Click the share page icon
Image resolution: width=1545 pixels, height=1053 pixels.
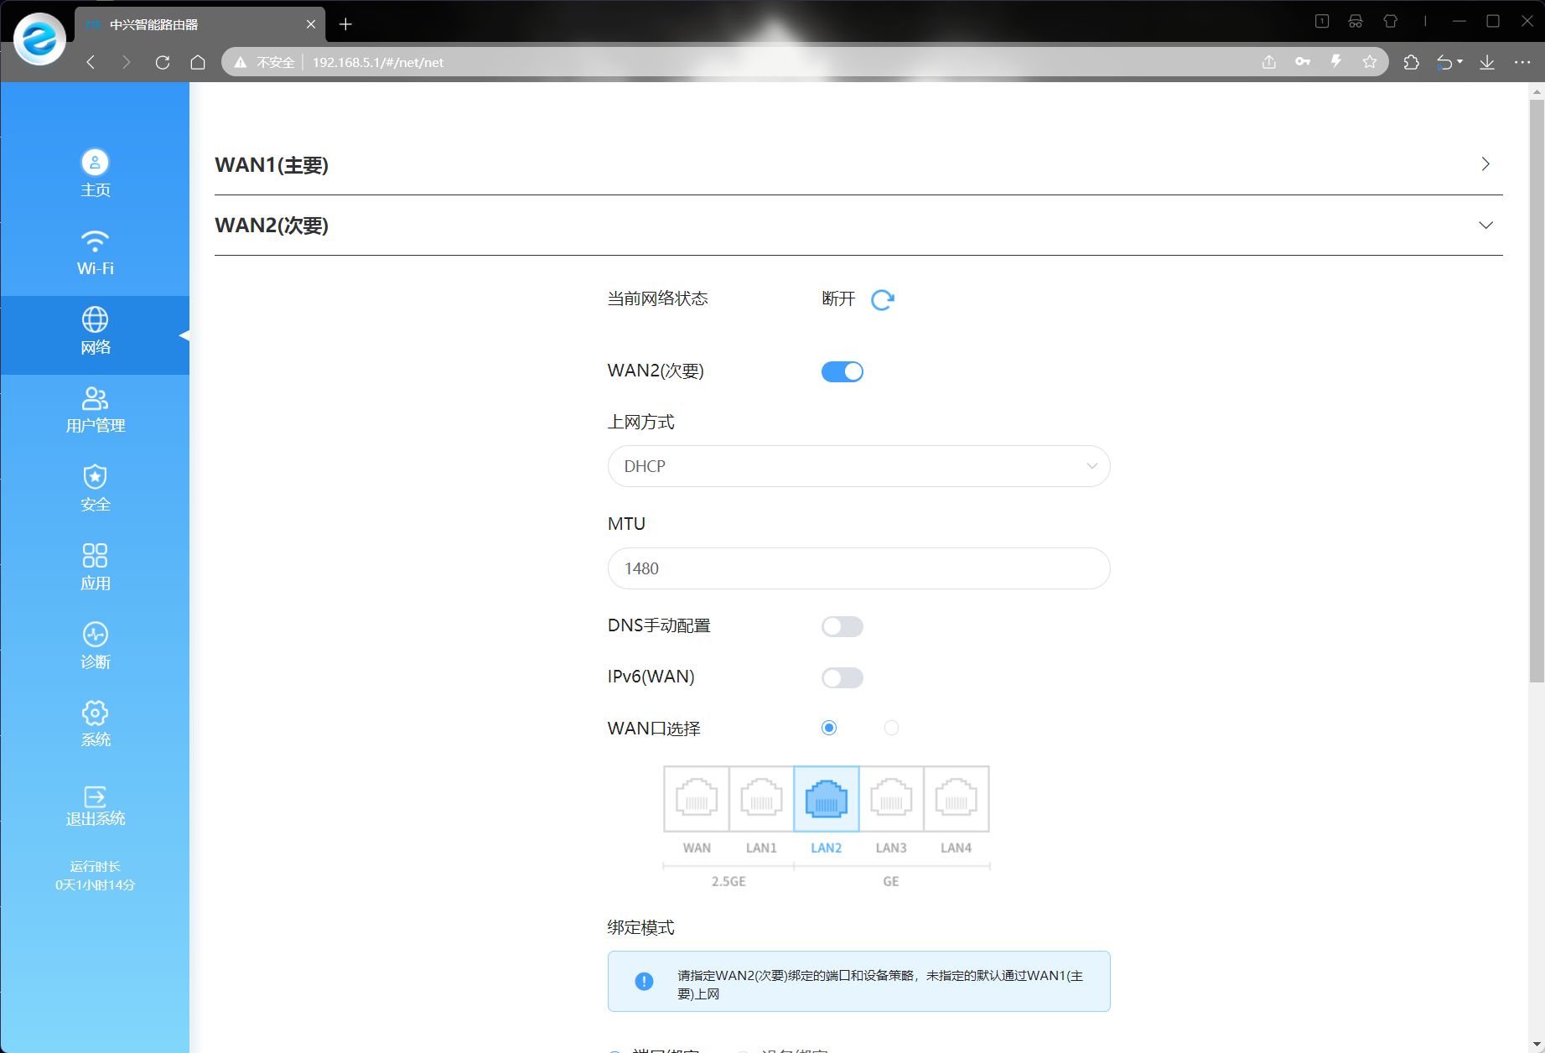click(x=1269, y=62)
